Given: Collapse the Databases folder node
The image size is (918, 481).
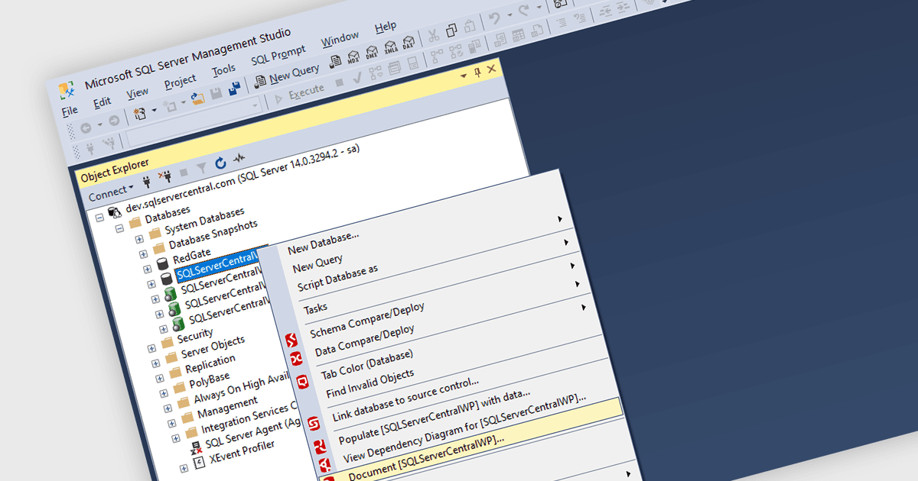Looking at the screenshot, I should 119,228.
